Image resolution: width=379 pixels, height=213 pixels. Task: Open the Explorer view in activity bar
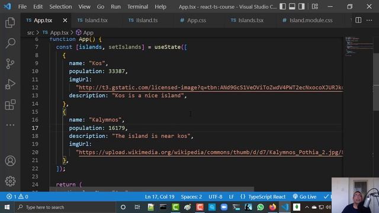click(x=10, y=22)
